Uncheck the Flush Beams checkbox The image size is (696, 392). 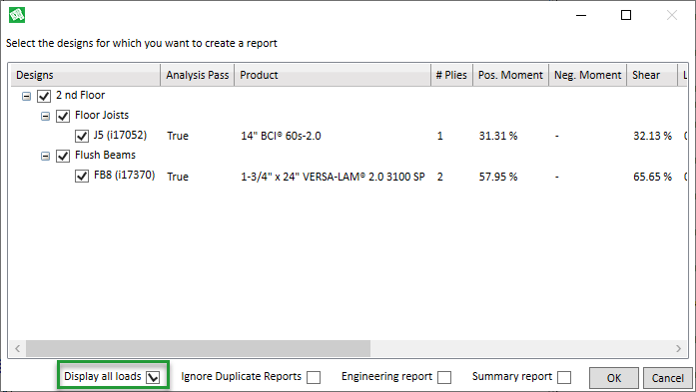tap(63, 156)
